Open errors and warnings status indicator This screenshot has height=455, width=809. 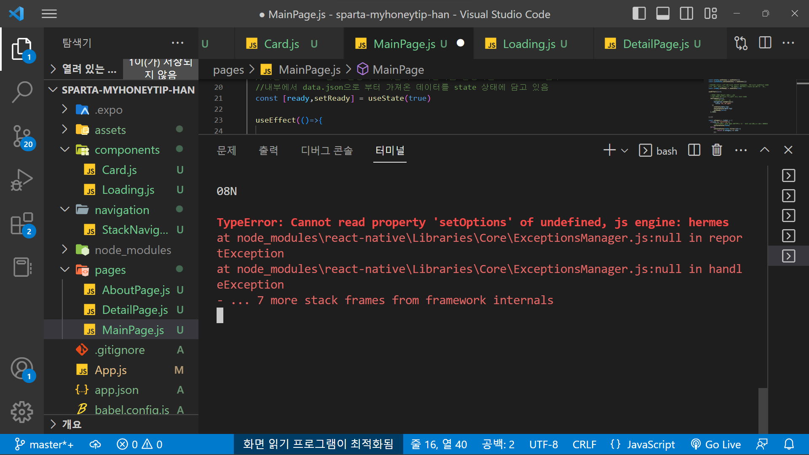[x=139, y=444]
